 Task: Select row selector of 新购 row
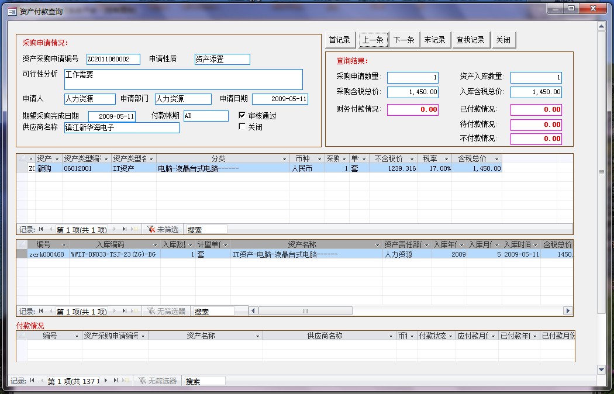22,168
